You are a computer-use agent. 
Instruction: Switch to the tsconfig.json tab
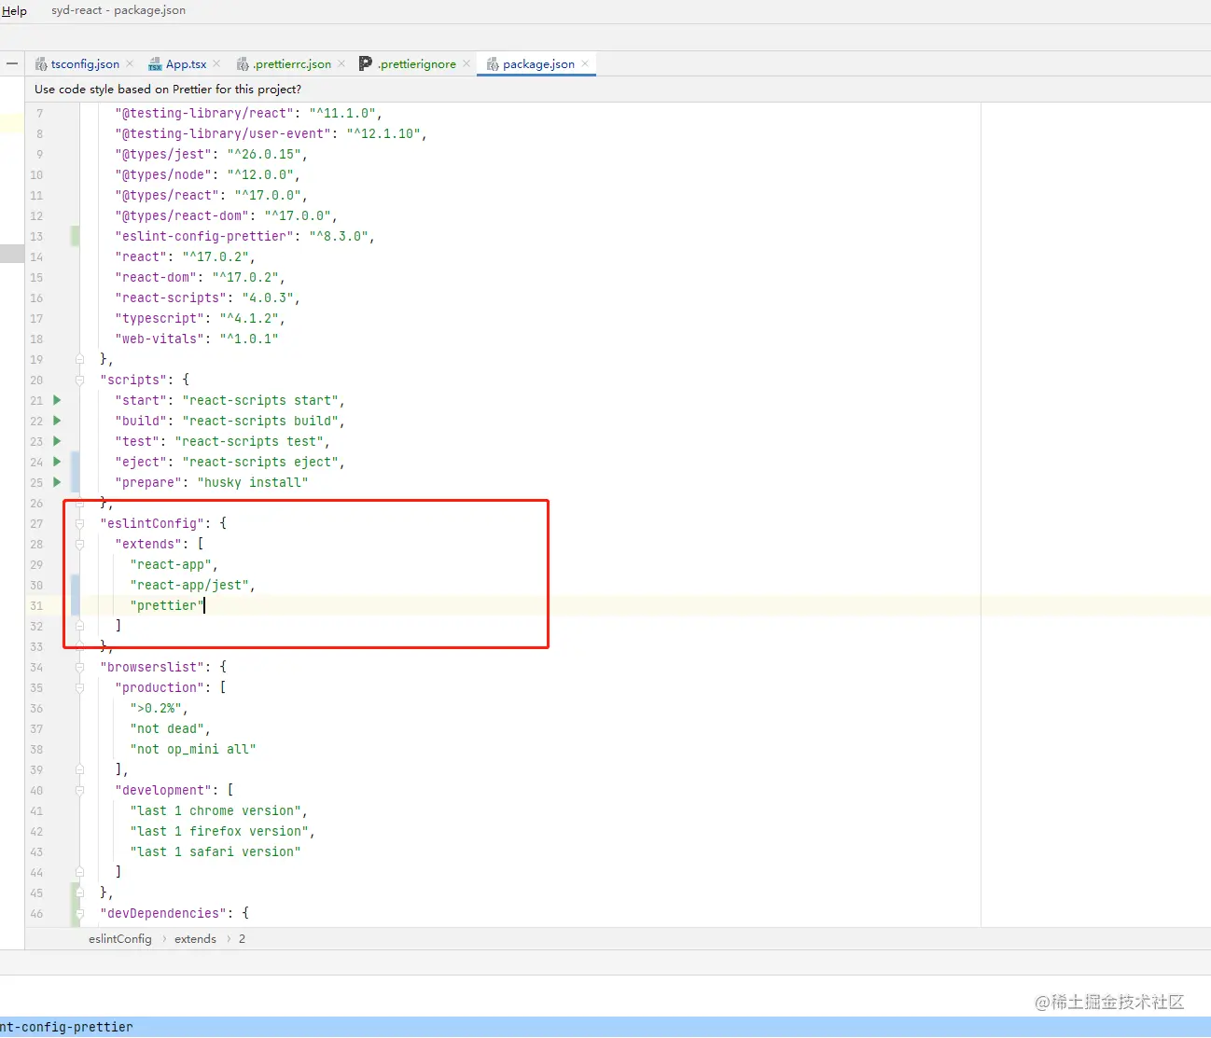pos(85,64)
